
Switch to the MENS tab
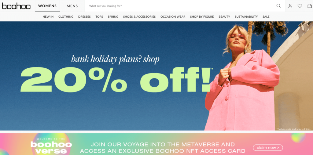pyautogui.click(x=72, y=6)
